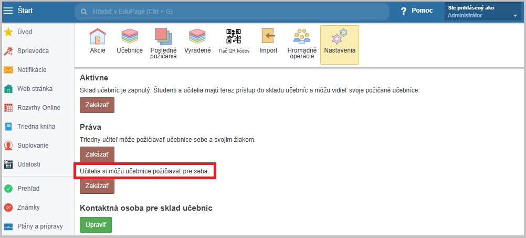Go to Známky in sidebar

pos(28,208)
